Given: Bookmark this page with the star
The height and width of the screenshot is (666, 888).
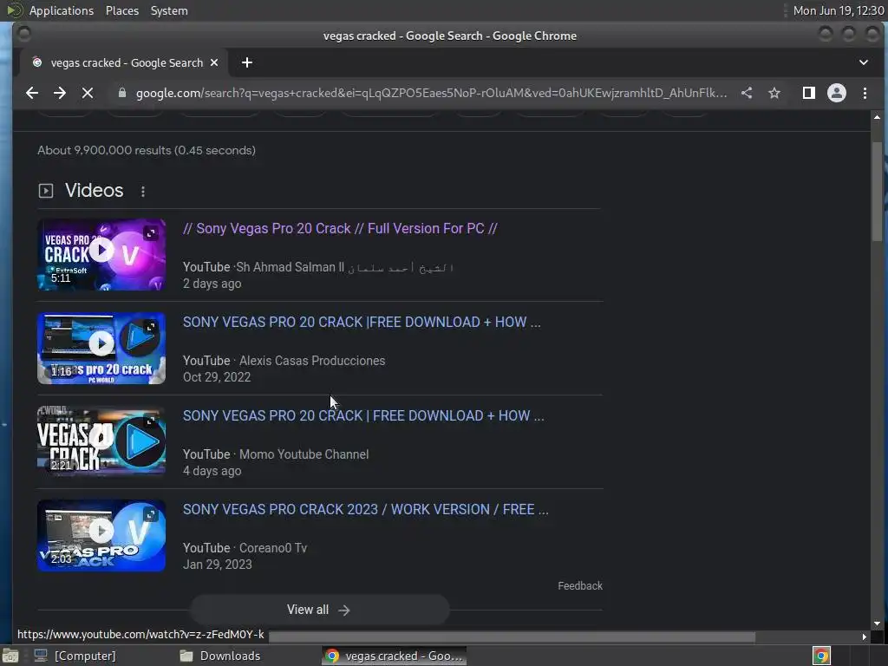Looking at the screenshot, I should click(774, 93).
